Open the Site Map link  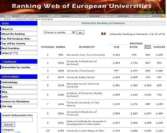(19, 106)
